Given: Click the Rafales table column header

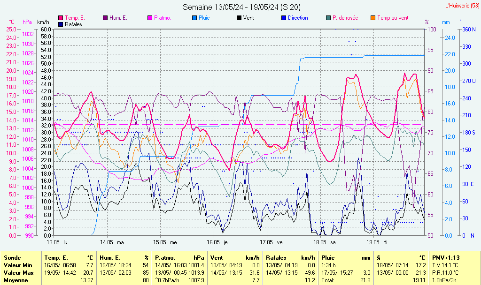Looking at the screenshot, I should coord(276,258).
